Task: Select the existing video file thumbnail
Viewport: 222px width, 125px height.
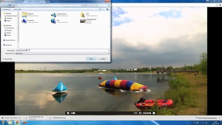Action: tap(83, 21)
